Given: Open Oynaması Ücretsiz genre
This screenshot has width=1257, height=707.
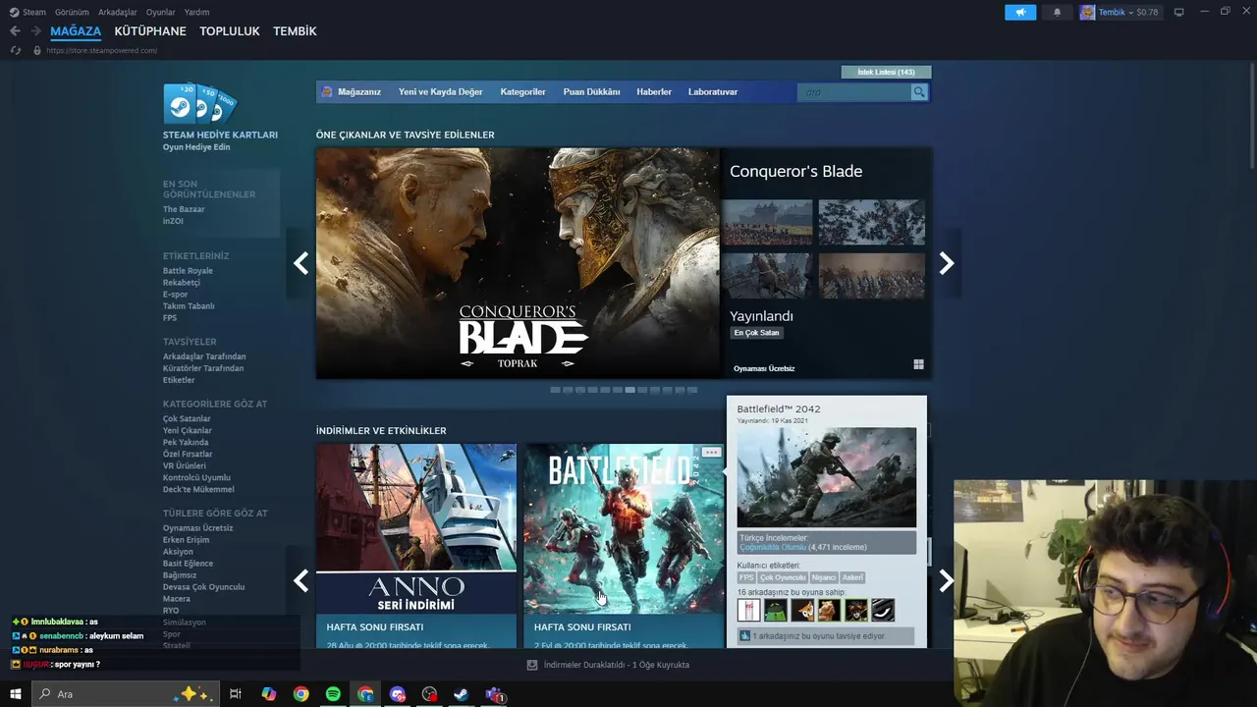Looking at the screenshot, I should point(197,527).
